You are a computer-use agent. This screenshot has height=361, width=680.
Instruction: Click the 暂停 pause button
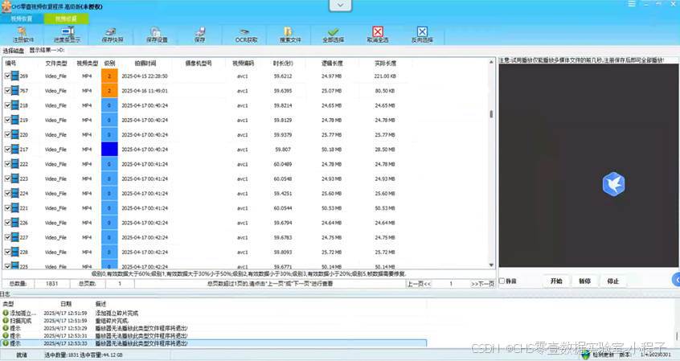[x=584, y=281]
